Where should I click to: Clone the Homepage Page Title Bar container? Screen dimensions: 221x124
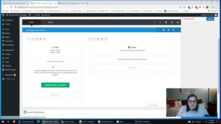click(163, 30)
